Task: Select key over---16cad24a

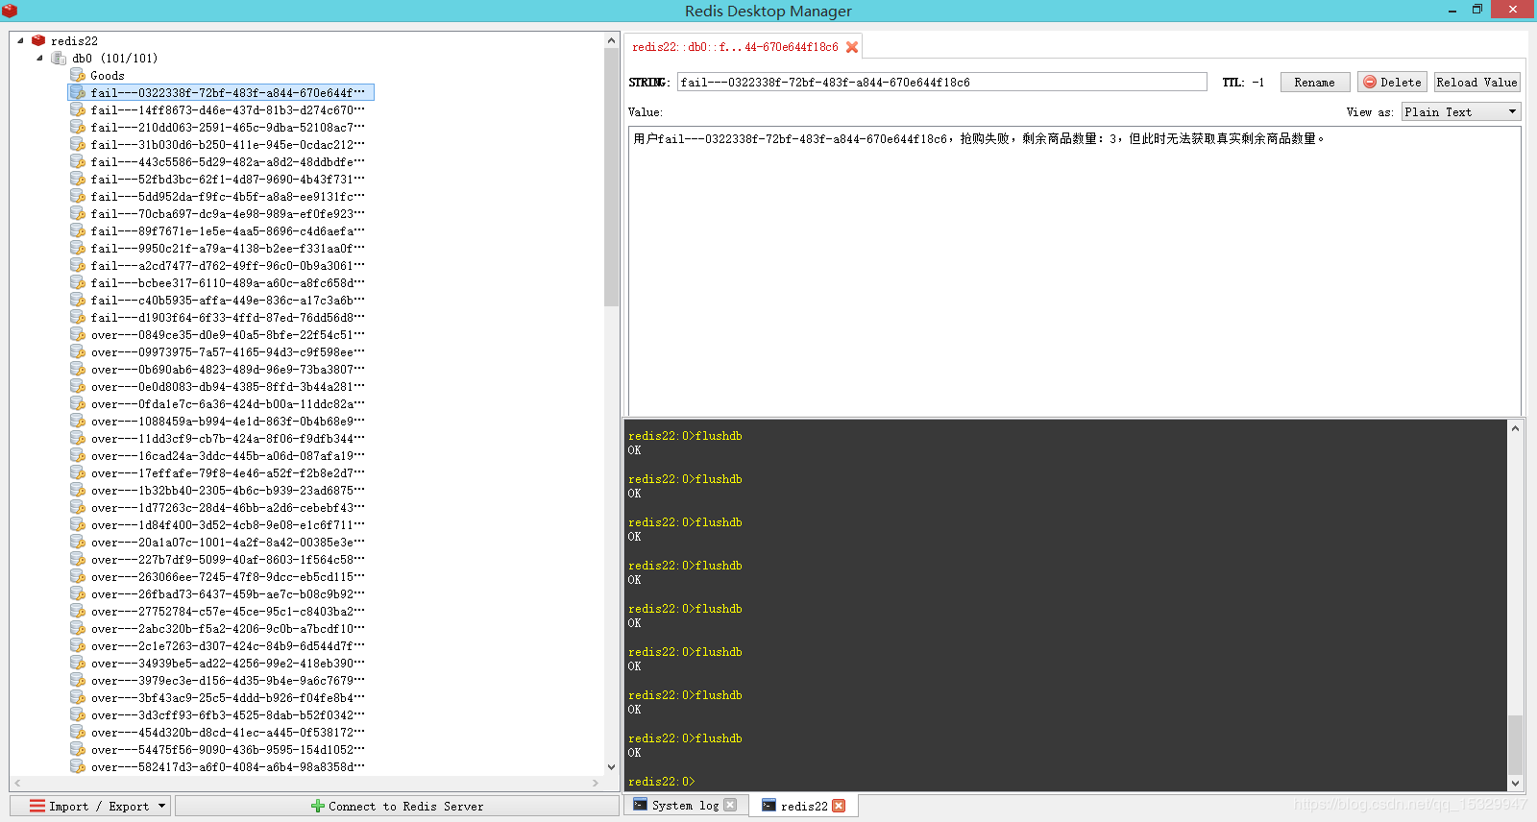Action: [x=228, y=455]
